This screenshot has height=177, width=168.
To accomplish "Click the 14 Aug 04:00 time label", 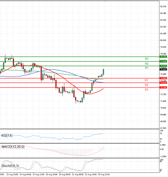I will [x=25, y=174].
